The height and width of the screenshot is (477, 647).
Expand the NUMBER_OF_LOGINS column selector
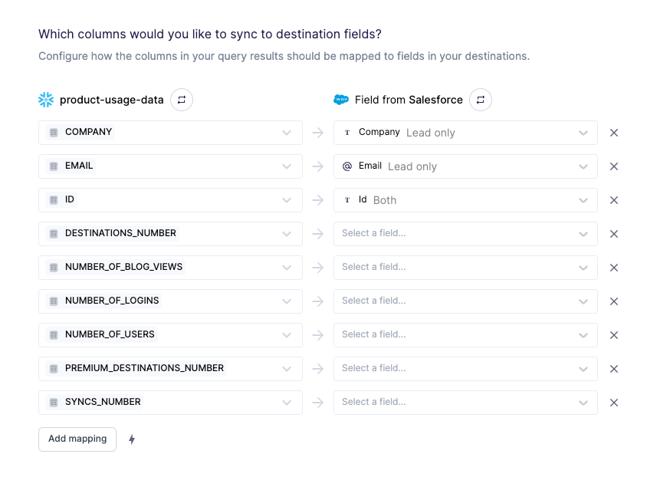(x=287, y=301)
